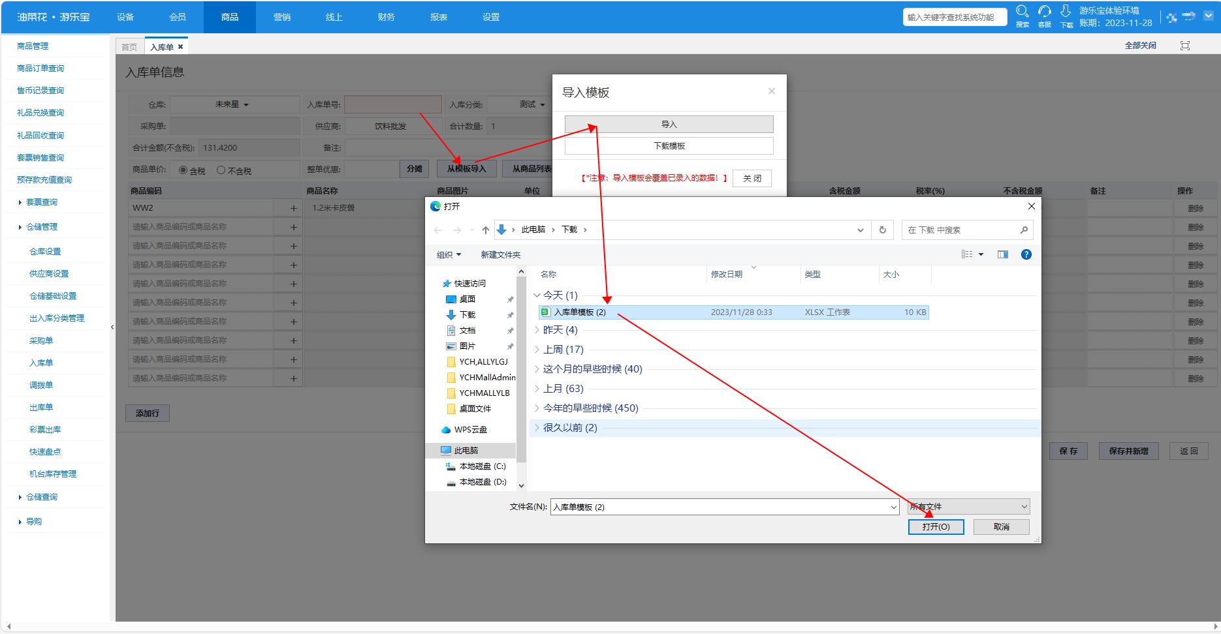The width and height of the screenshot is (1221, 634).
Task: Select the 含税 radio button
Action: (x=183, y=170)
